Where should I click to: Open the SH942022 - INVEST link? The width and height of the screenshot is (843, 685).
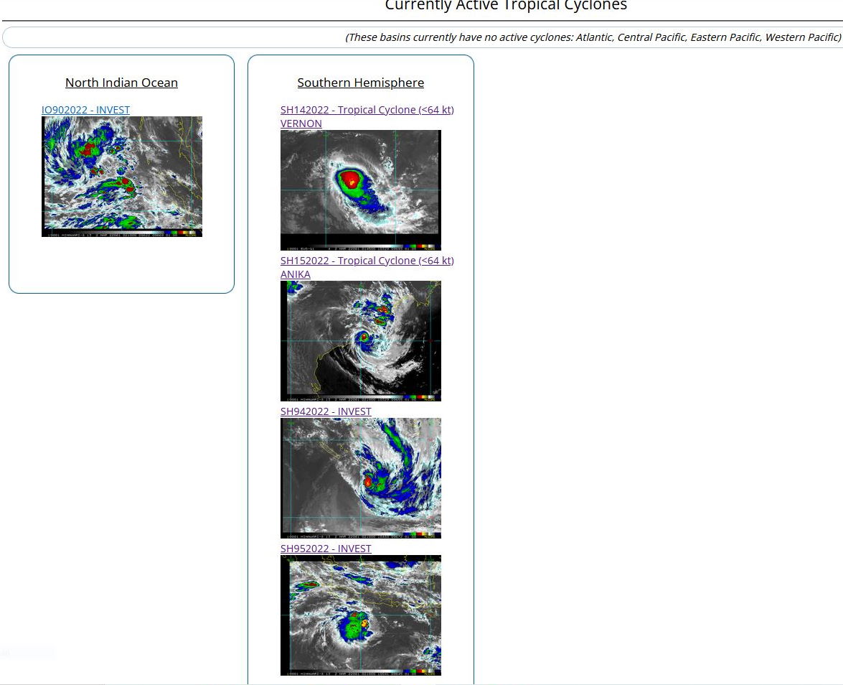pyautogui.click(x=326, y=411)
